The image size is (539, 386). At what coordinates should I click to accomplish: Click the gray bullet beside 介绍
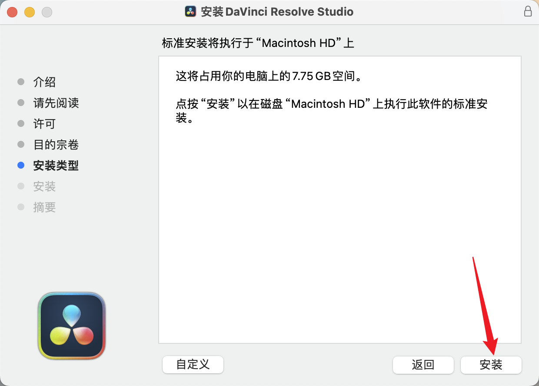21,82
